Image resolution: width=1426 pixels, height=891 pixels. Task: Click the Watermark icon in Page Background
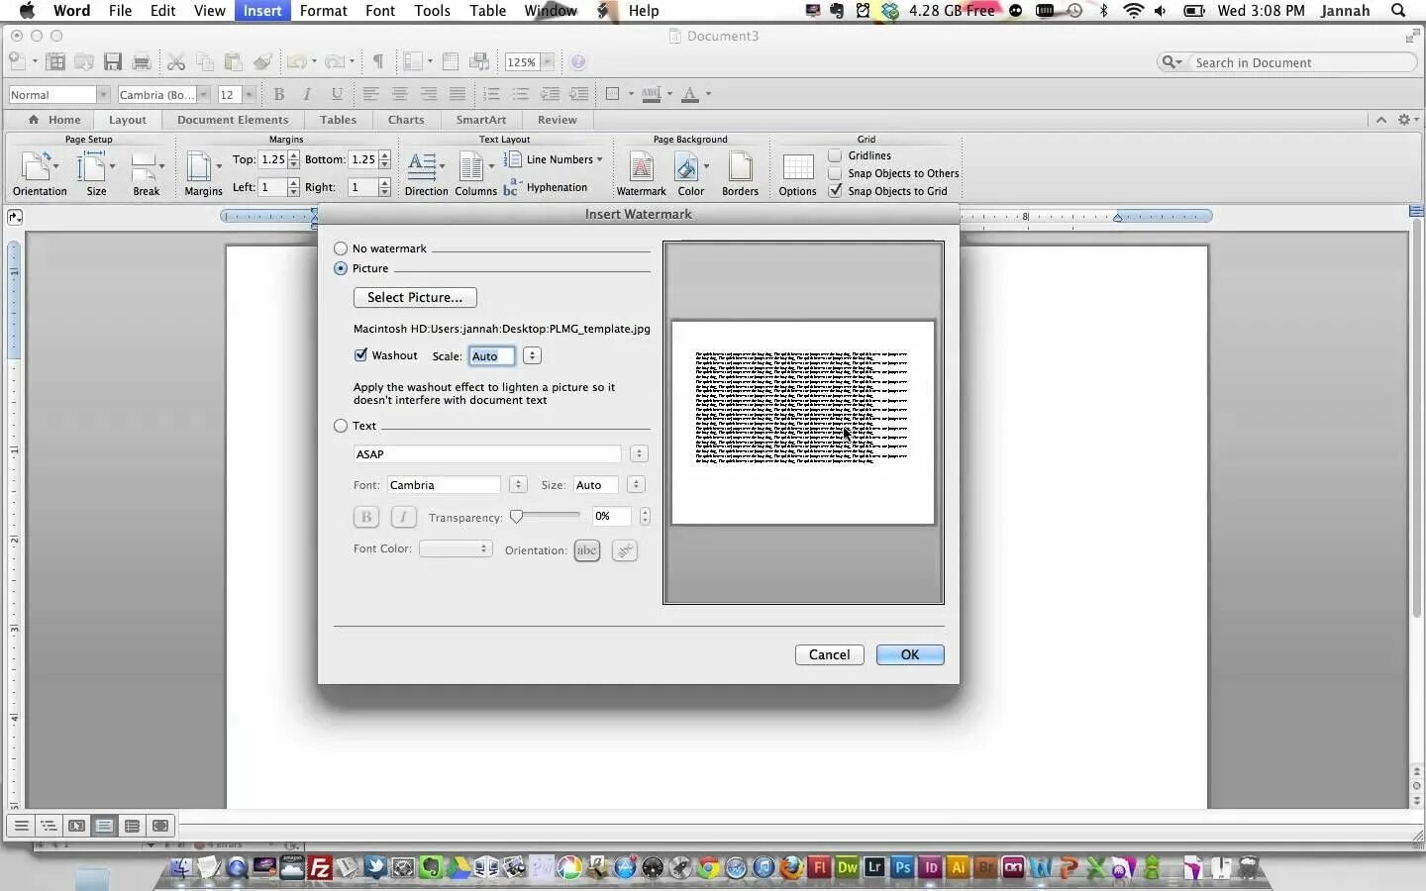[641, 166]
